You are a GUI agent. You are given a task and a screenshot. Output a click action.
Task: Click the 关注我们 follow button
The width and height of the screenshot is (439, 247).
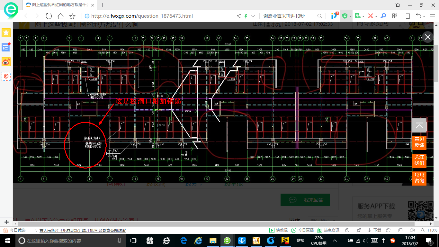click(x=419, y=160)
